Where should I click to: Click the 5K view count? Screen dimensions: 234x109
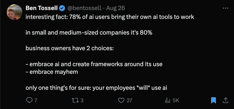176,100
